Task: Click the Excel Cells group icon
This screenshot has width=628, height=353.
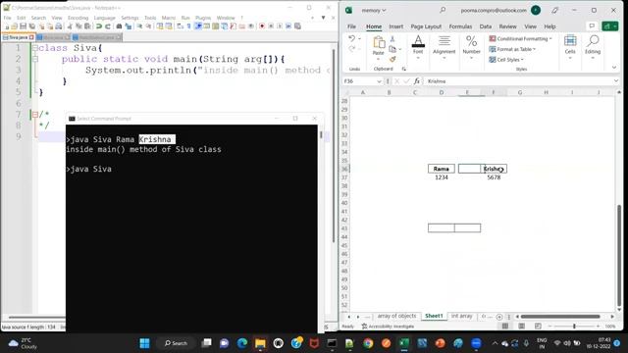Action: (570, 41)
